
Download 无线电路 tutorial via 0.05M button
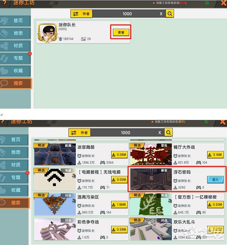[x=119, y=180]
